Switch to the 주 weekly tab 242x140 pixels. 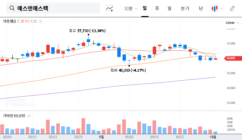click(157, 8)
